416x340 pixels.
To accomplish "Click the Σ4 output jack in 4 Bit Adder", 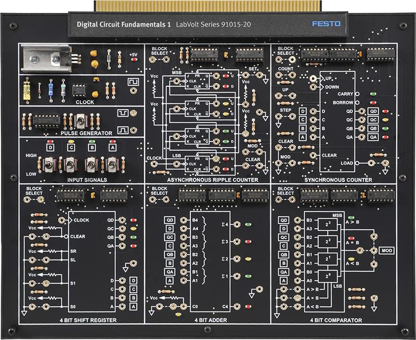I will pyautogui.click(x=237, y=225).
